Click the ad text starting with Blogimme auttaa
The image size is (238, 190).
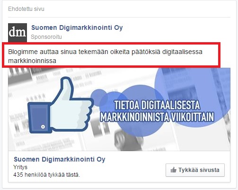105,56
